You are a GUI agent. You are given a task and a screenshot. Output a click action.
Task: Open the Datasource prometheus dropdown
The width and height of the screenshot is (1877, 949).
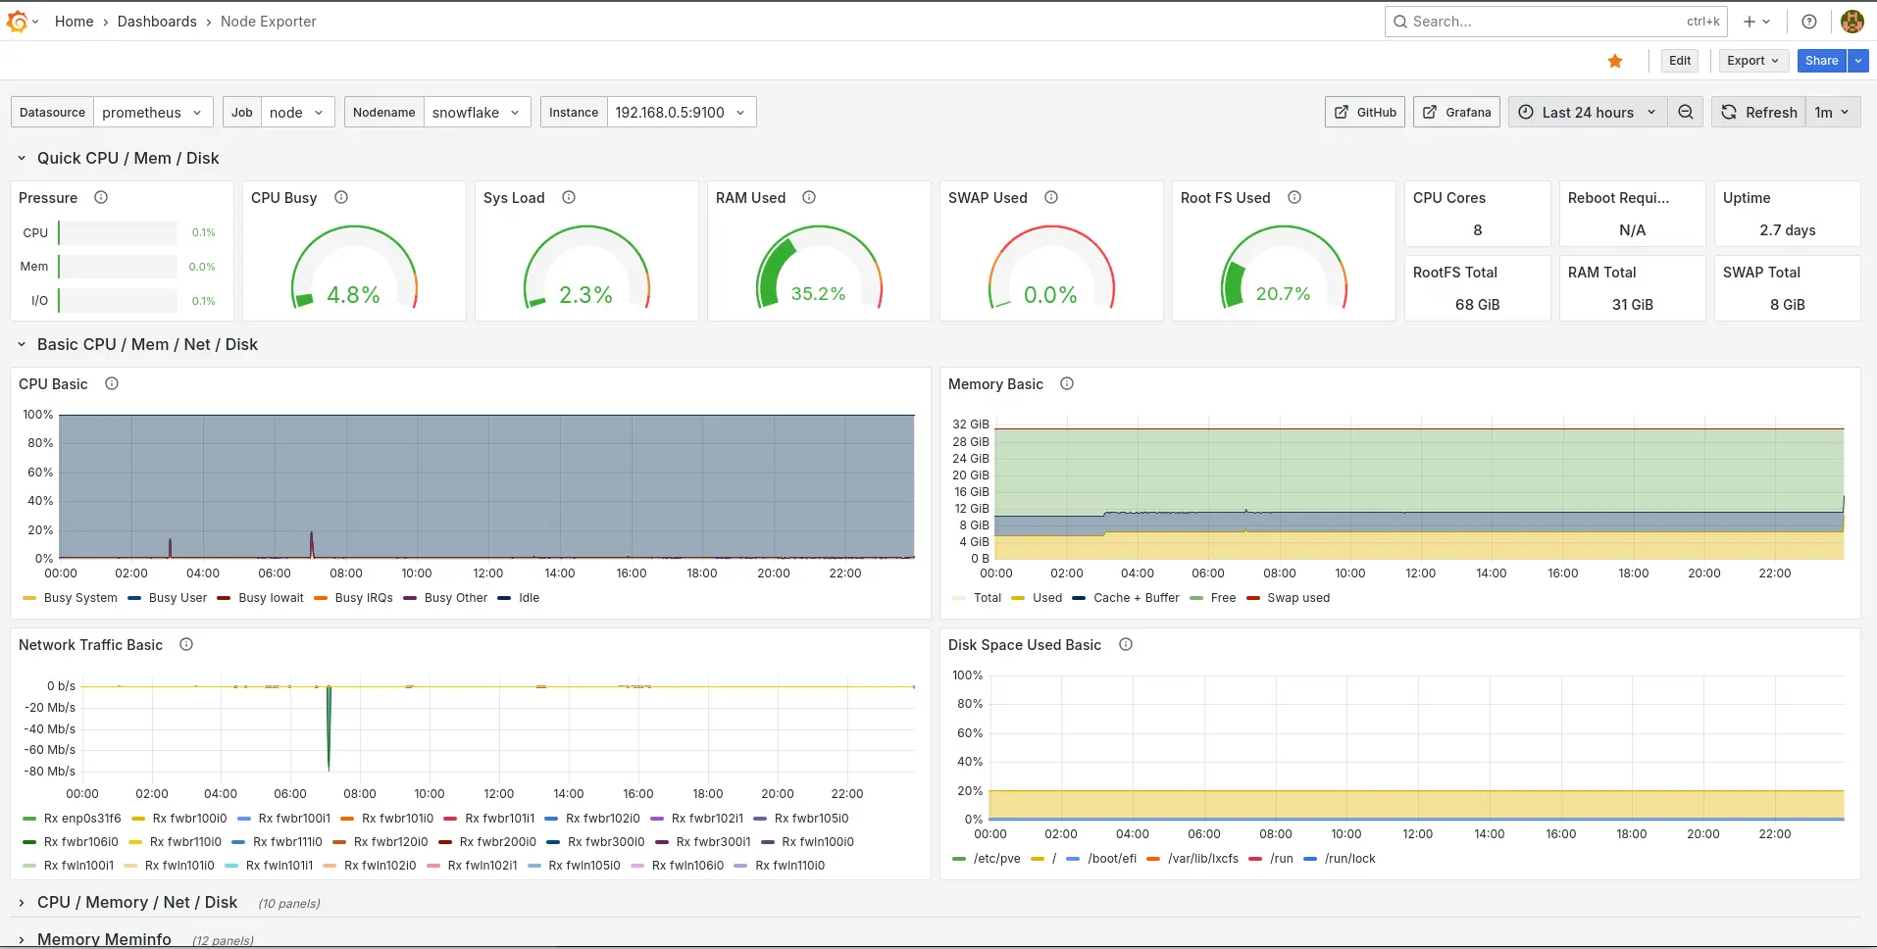153,113
